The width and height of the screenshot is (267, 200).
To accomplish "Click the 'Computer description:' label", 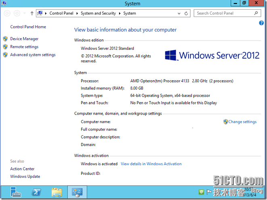I will (101, 137).
